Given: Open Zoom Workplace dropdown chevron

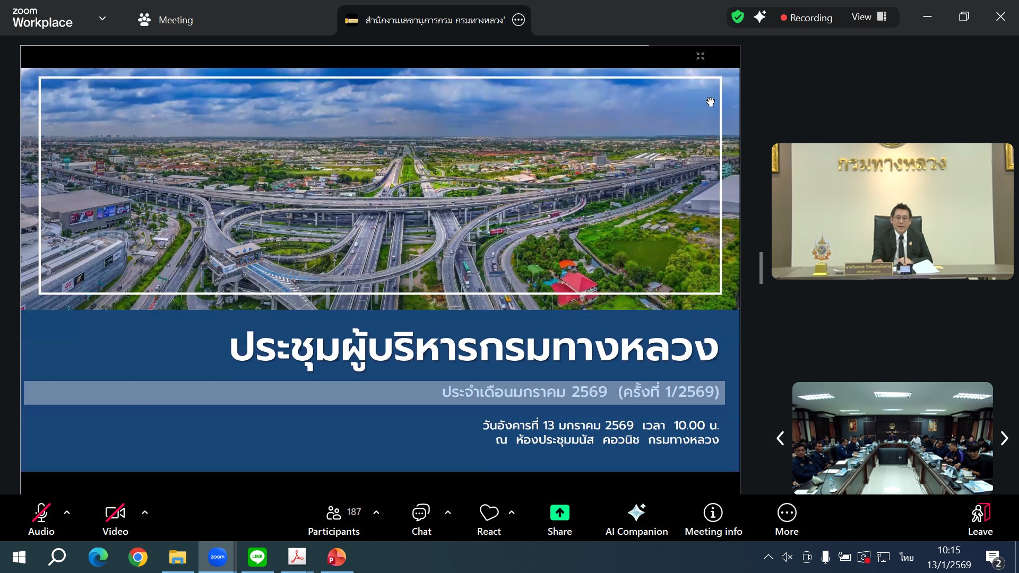Looking at the screenshot, I should point(102,19).
